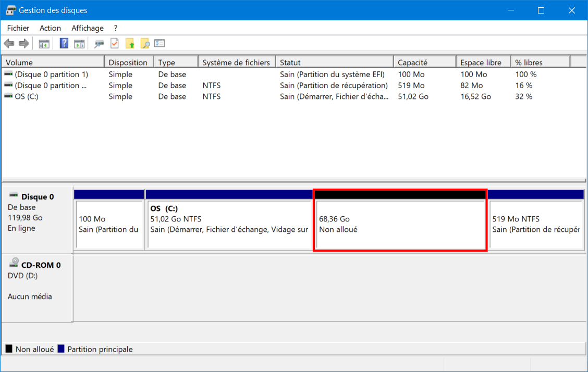Screen dimensions: 588x372
Task: Toggle the action pane toolbar icon
Action: [x=79, y=44]
